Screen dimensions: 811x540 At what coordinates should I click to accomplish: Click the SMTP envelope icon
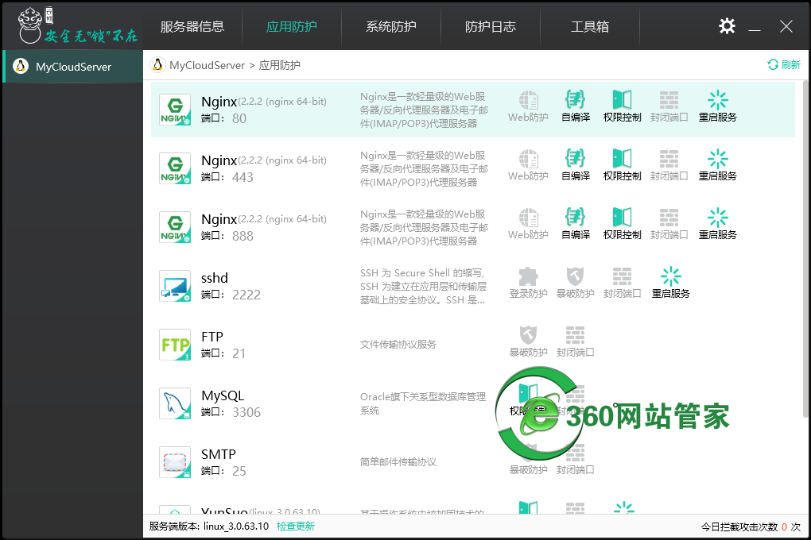[175, 462]
